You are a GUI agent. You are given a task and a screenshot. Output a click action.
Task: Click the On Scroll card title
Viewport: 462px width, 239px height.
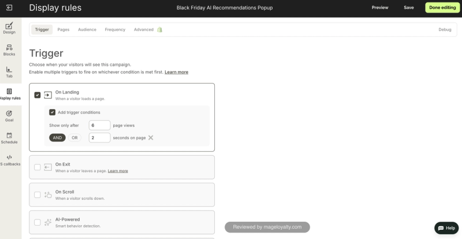point(65,192)
